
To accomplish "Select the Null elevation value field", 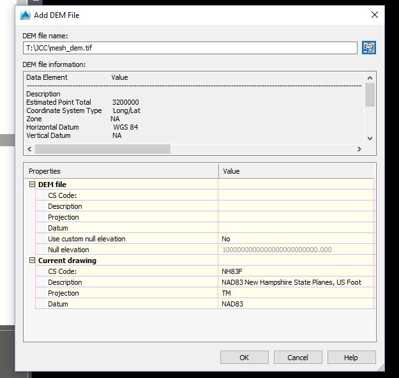I will click(x=296, y=250).
